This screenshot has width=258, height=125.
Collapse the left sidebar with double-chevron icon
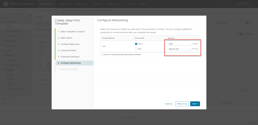click(x=30, y=15)
